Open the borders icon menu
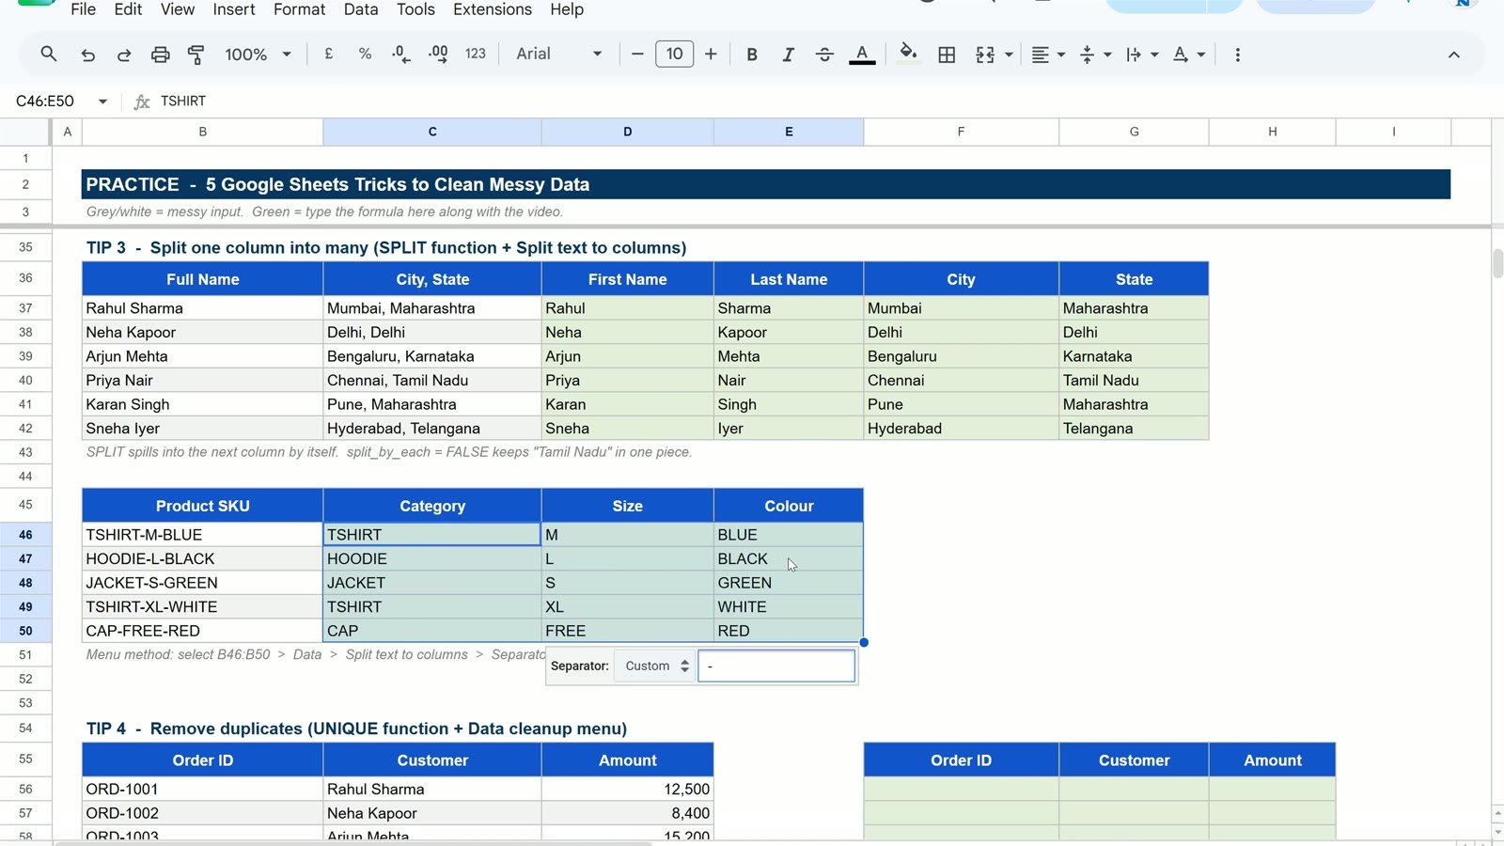1504x846 pixels. click(x=947, y=55)
